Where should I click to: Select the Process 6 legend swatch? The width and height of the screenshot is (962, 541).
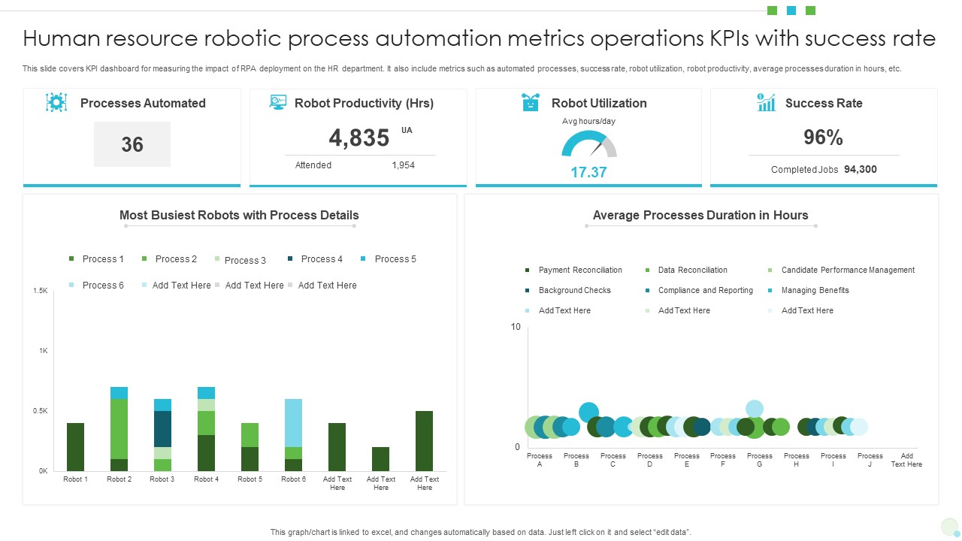click(71, 286)
